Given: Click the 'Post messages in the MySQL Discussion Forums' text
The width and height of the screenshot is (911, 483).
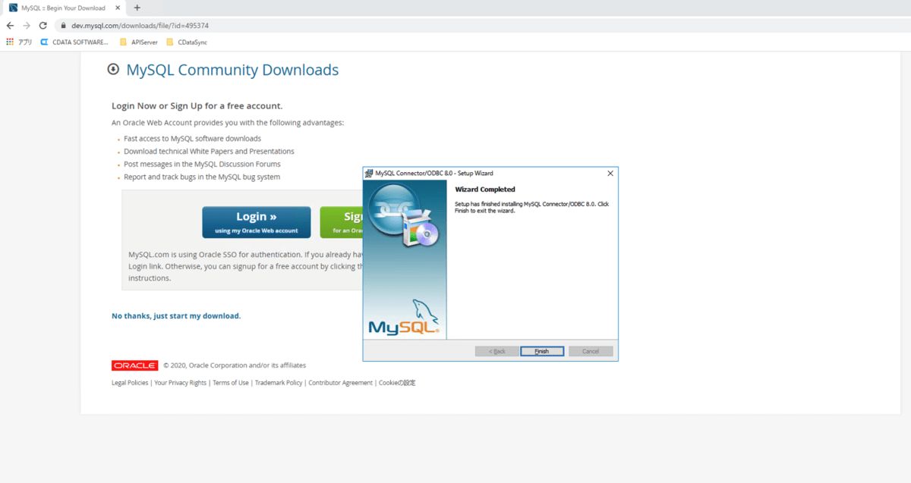Looking at the screenshot, I should [202, 164].
